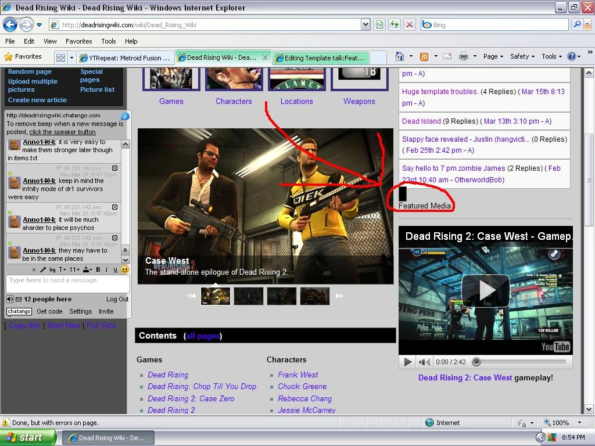This screenshot has height=446, width=595.
Task: Open Quick Tabs grid view
Action: [x=60, y=57]
